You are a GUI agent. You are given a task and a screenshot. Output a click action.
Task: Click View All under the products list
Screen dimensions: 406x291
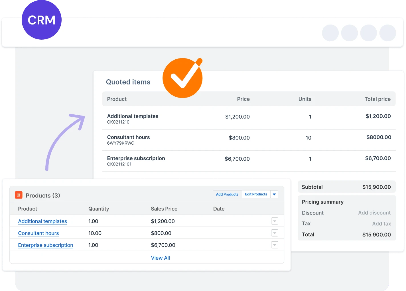161,258
